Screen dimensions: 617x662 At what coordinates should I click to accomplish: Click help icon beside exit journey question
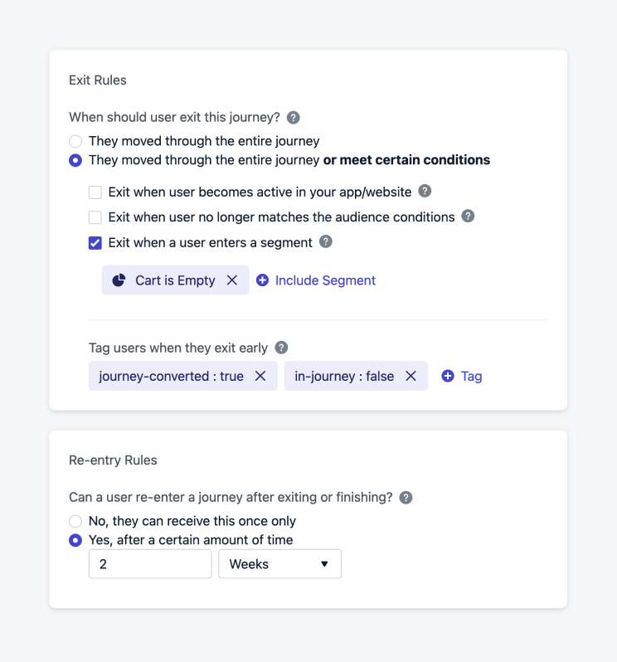coord(293,118)
